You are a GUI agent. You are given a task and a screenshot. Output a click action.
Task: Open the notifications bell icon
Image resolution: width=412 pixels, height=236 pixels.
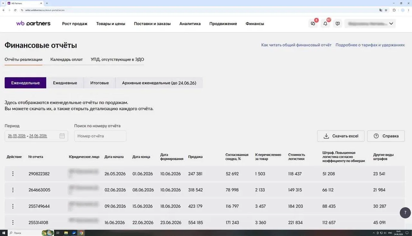point(325,24)
